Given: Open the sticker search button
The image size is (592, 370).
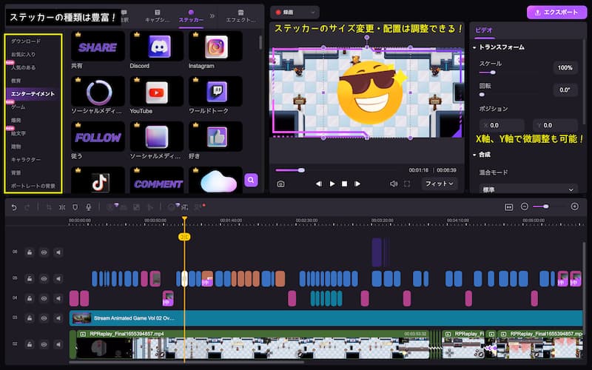Looking at the screenshot, I should (x=251, y=180).
